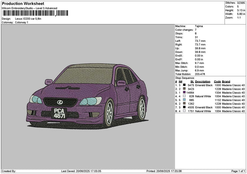Click stitch count 5475 in stop row 1
247x174 pixels.
(x=191, y=85)
